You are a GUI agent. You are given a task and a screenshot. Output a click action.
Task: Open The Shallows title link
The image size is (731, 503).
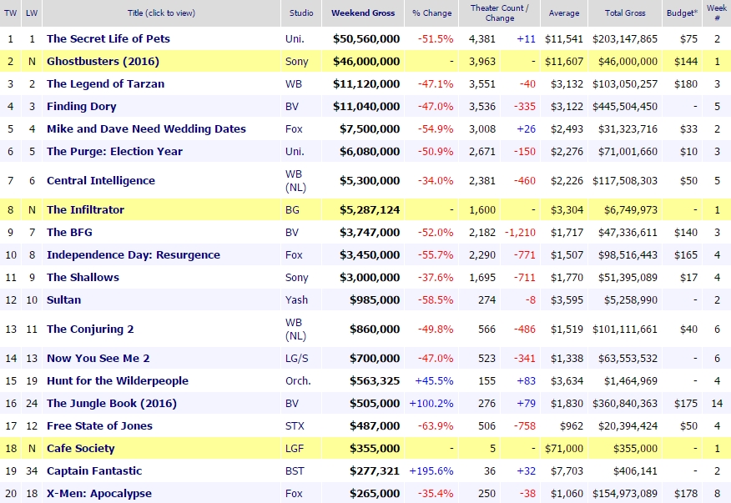pos(83,278)
